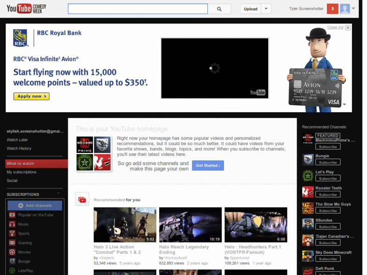Image resolution: width=367 pixels, height=275 pixels.
Task: Click the Machinima Prime tile in homepage promo
Action: [85, 145]
